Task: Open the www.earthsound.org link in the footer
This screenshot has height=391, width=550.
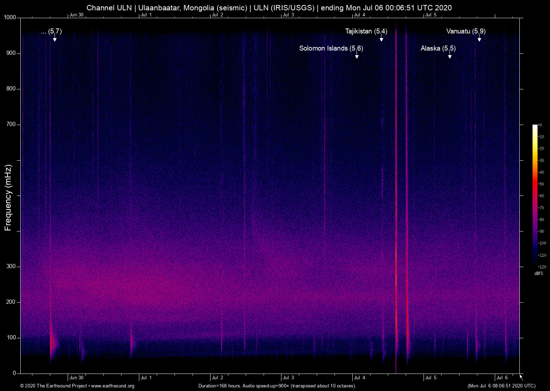Action: click(x=113, y=386)
